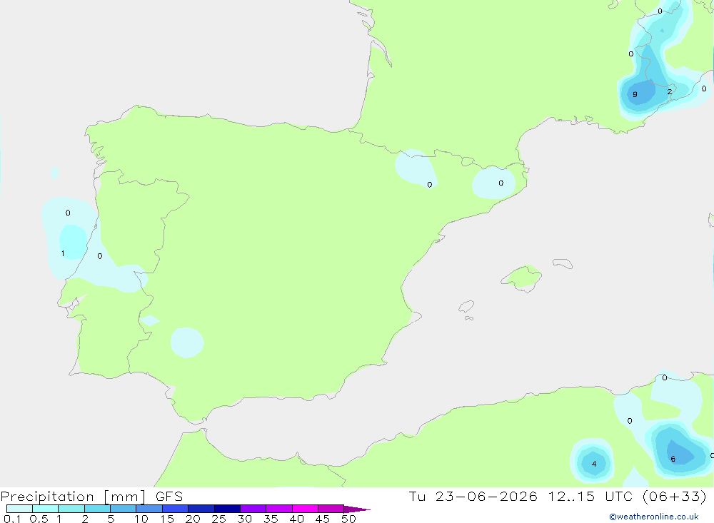Image resolution: width=714 pixels, height=523 pixels.
Task: Click the legend arrow tip above 50 mm
Action: point(356,509)
